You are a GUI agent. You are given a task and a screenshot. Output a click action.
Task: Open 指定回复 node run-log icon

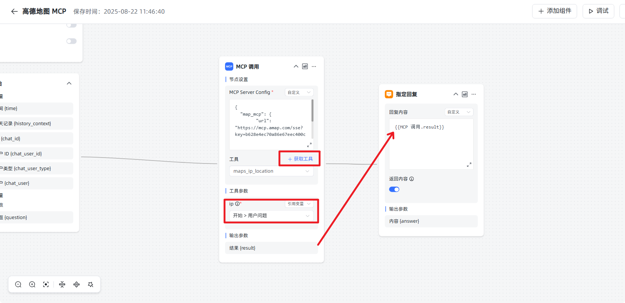point(465,94)
